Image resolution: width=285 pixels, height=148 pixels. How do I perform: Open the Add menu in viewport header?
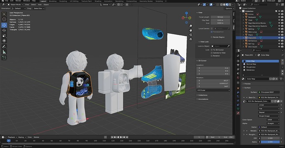[x=40, y=5]
